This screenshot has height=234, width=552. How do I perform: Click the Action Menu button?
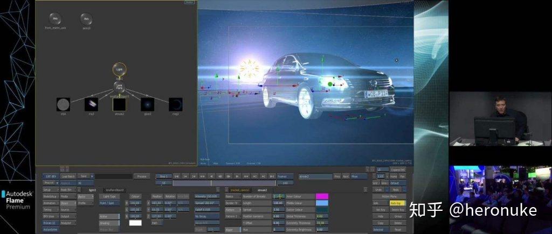(x=389, y=196)
